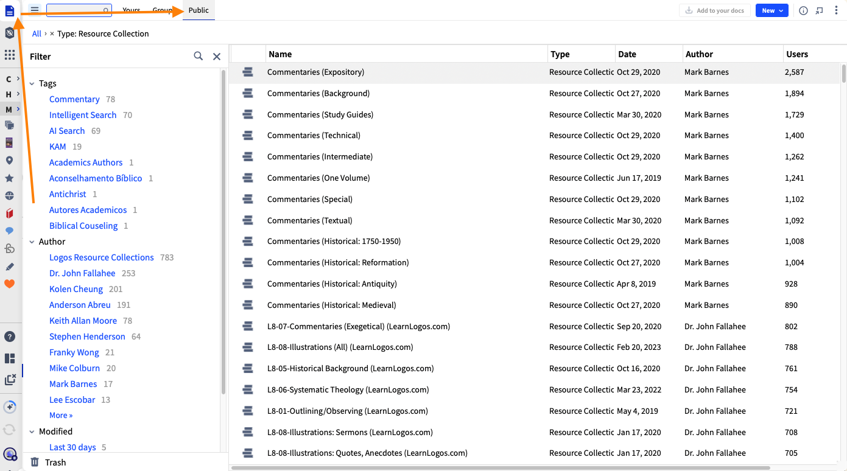Click the sync arrows icon
This screenshot has width=847, height=471.
[x=9, y=430]
